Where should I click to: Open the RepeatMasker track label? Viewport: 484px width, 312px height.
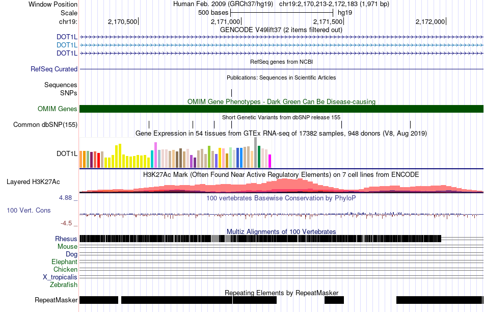click(56, 300)
